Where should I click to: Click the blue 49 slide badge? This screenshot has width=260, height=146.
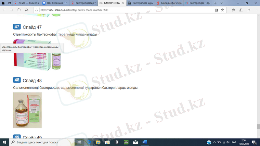pyautogui.click(x=17, y=137)
